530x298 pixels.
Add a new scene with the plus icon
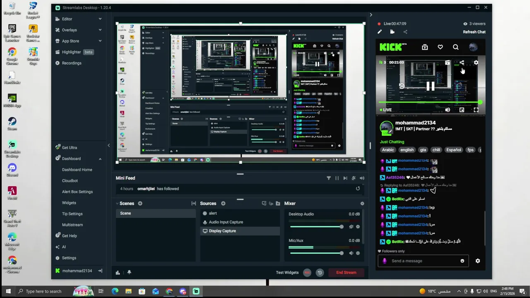coord(140,203)
